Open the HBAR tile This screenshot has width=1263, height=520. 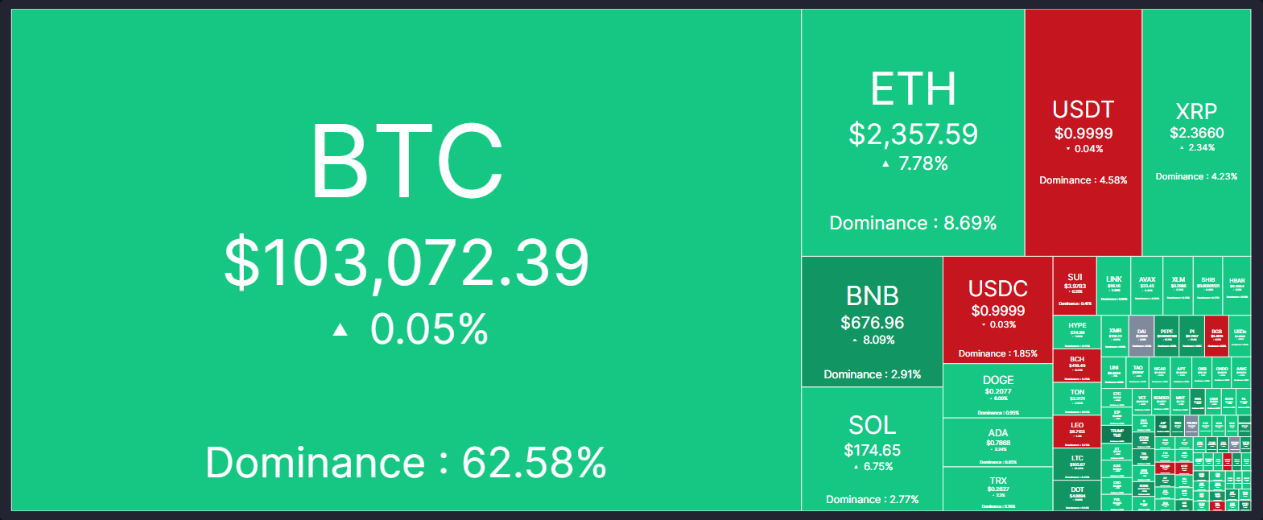pos(1237,286)
